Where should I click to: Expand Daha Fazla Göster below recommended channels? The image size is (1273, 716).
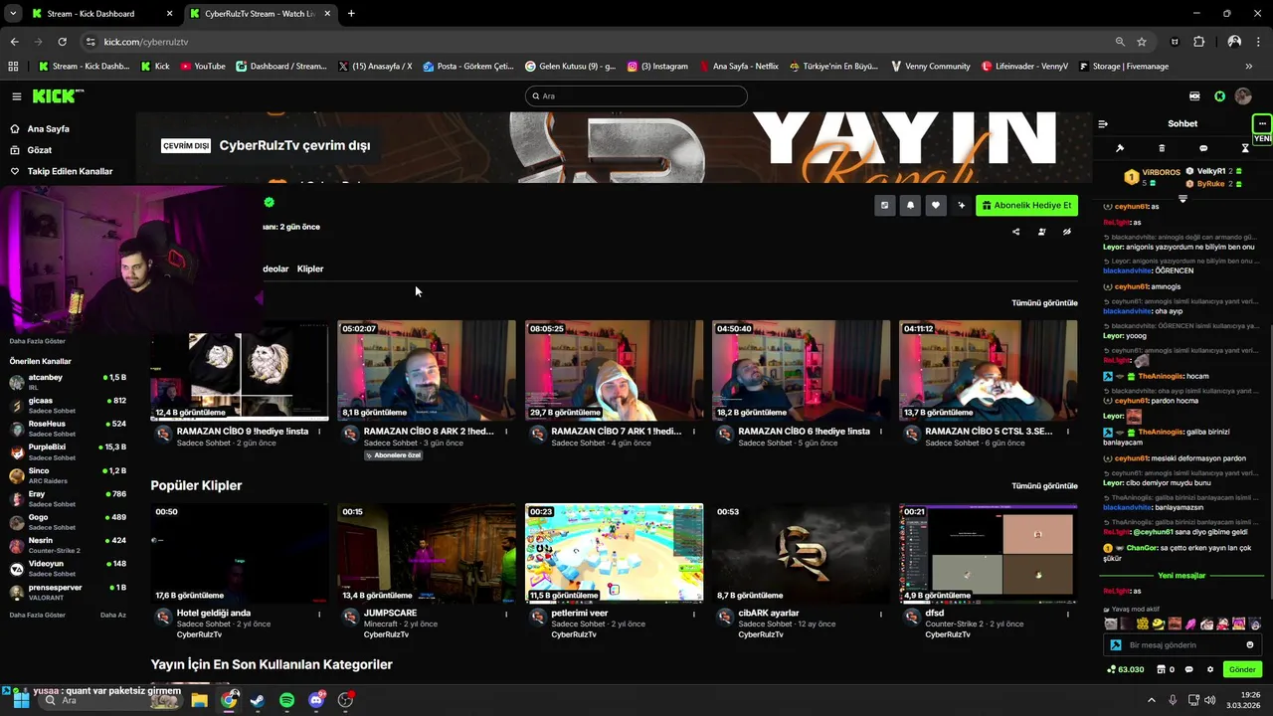pos(38,616)
